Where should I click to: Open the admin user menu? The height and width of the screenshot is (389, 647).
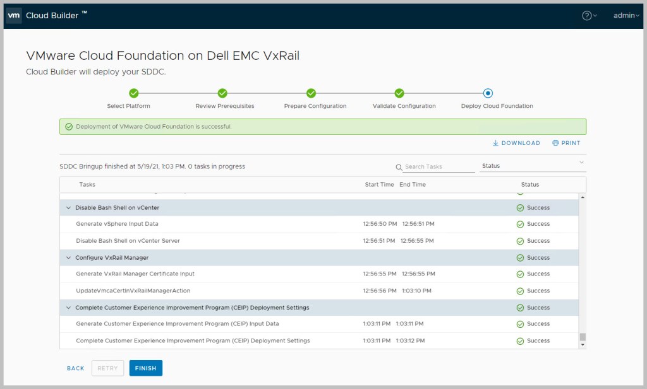626,16
